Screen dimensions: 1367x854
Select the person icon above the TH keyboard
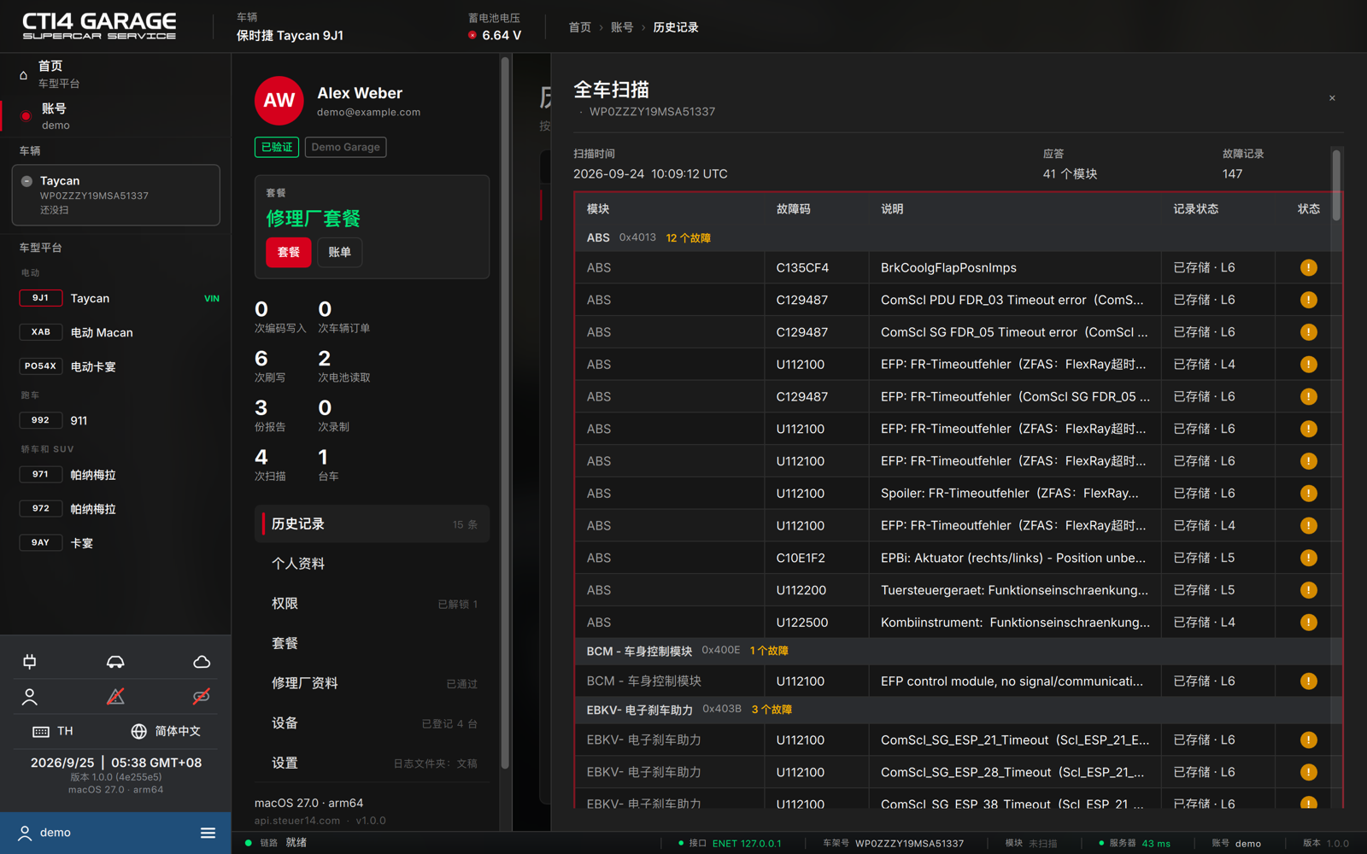(30, 697)
